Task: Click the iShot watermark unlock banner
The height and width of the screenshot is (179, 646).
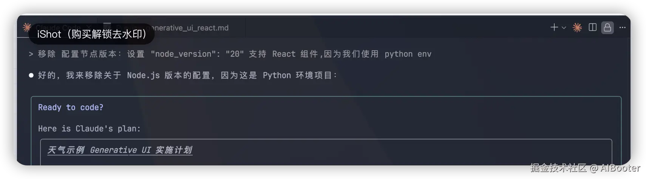Action: [92, 34]
